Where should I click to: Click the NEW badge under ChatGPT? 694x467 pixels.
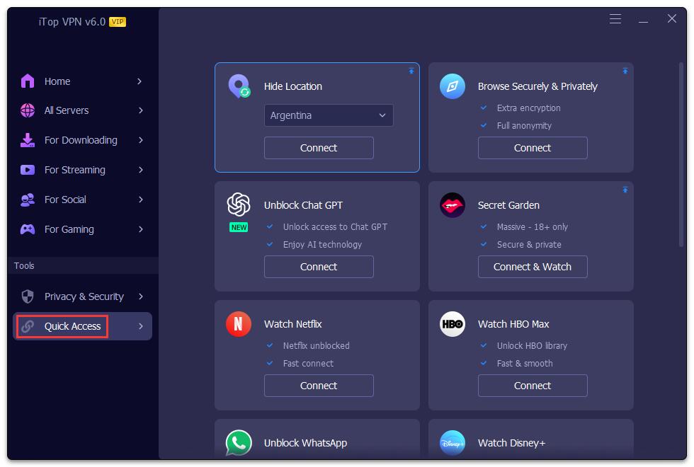pyautogui.click(x=239, y=227)
